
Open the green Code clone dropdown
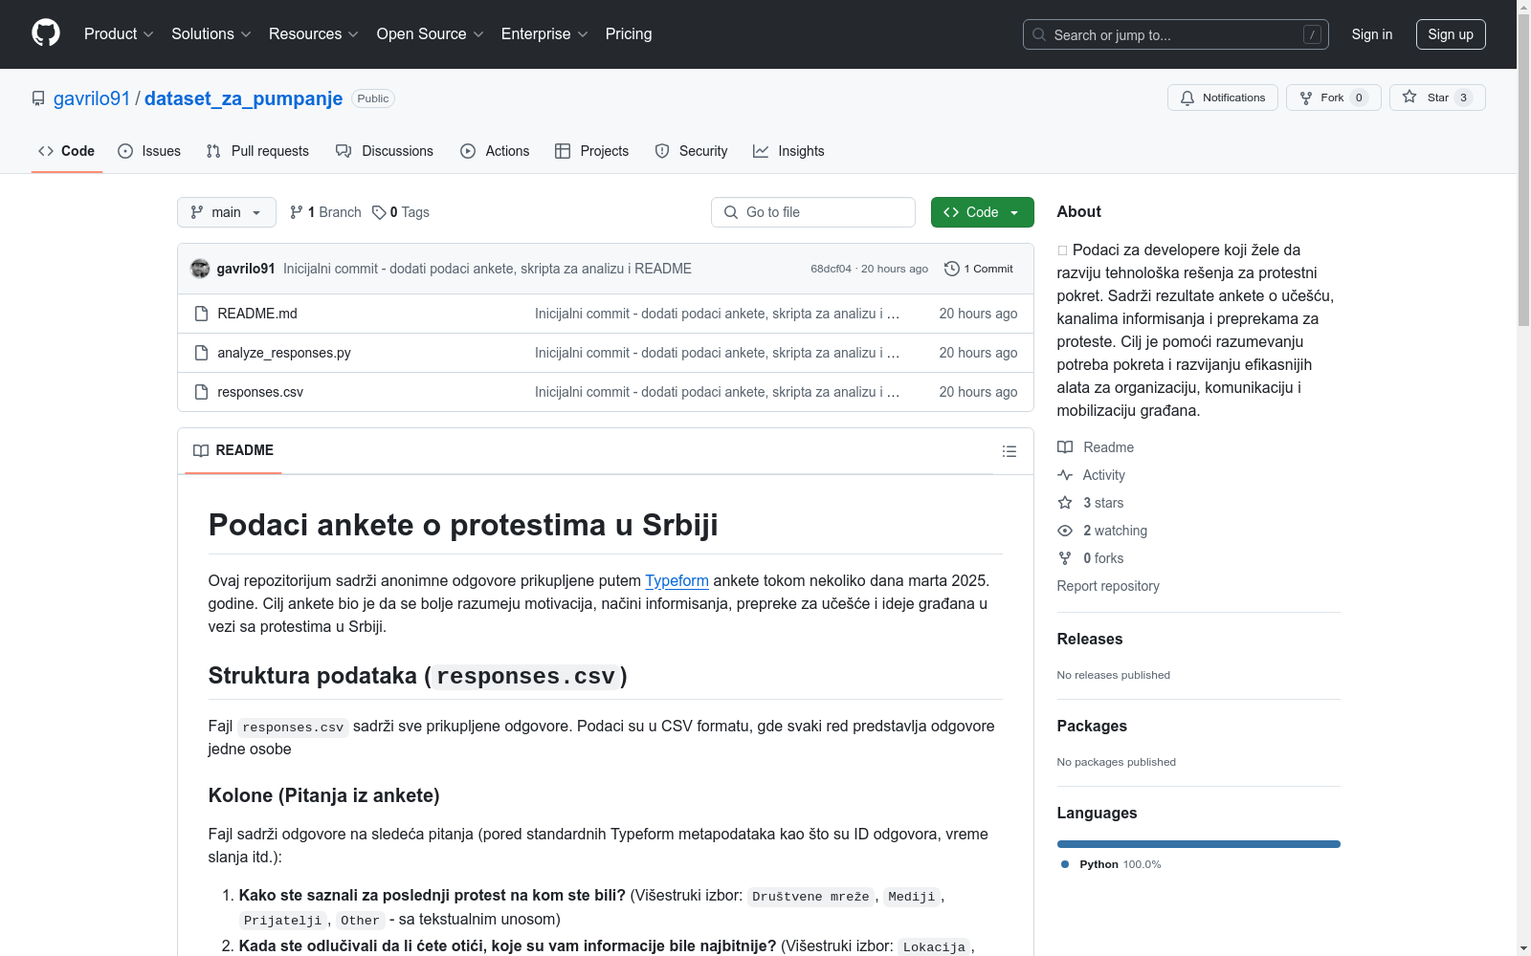click(x=983, y=212)
